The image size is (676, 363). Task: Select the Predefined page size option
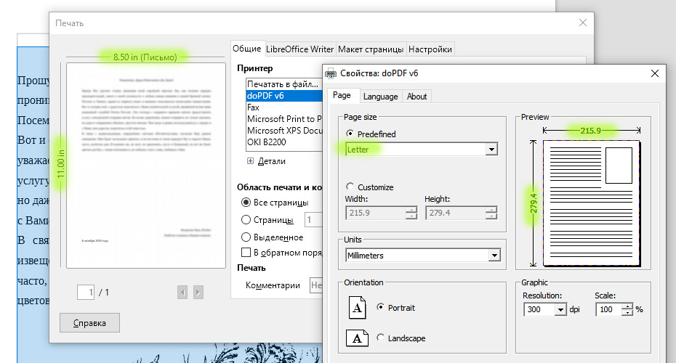click(x=350, y=134)
